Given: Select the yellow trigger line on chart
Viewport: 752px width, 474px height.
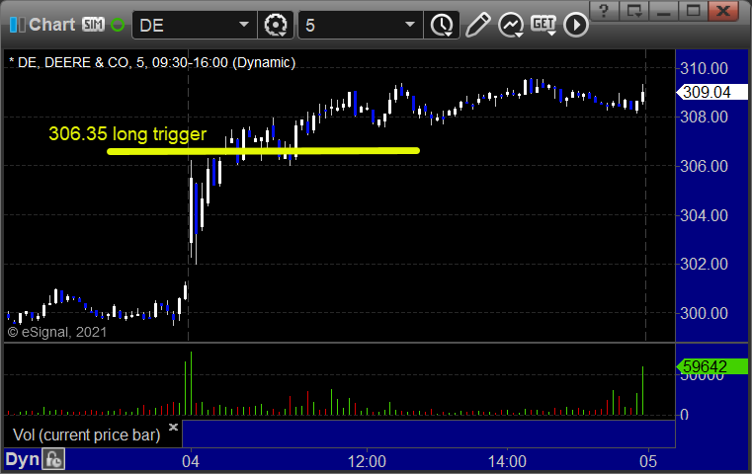Looking at the screenshot, I should 263,151.
